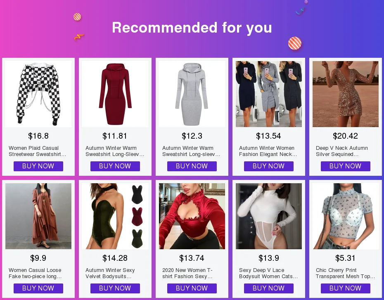Click the Recommended for you heading
Viewport: 384px width, 300px height.
(192, 27)
